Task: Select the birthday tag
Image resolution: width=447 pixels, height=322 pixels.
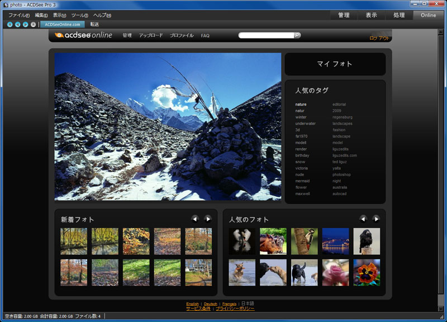Action: pos(302,155)
